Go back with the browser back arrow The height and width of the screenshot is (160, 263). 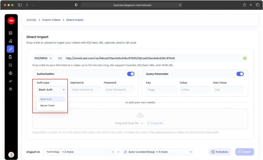(x=27, y=5)
